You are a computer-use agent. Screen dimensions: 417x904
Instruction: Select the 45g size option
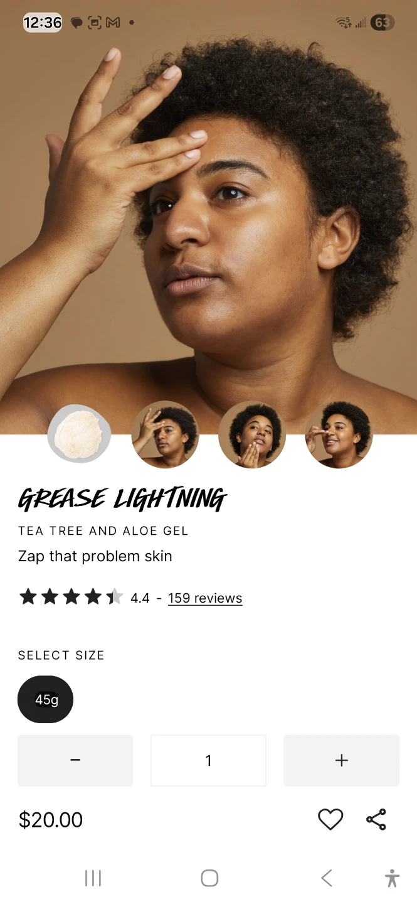click(x=45, y=699)
